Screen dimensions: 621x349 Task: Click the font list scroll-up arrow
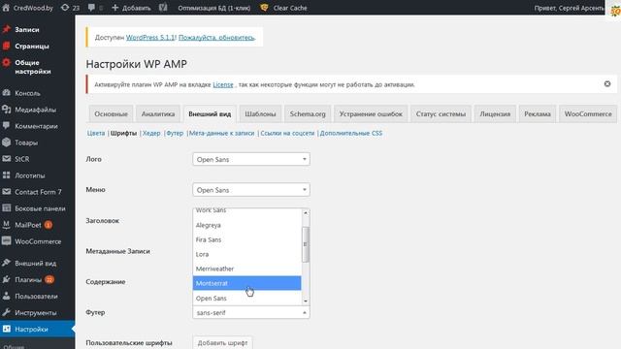306,213
